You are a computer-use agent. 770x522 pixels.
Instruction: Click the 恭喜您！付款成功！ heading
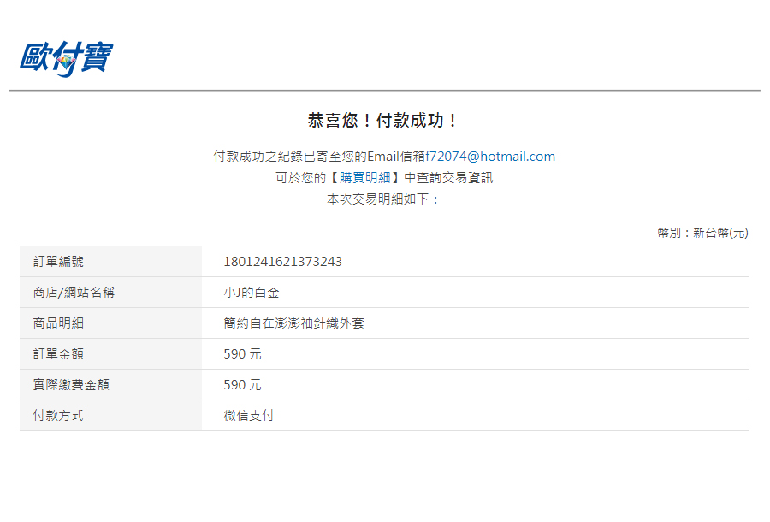pyautogui.click(x=384, y=121)
